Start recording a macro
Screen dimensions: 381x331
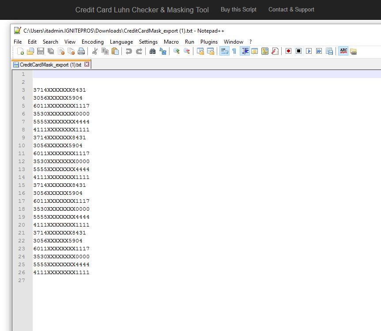pos(288,51)
